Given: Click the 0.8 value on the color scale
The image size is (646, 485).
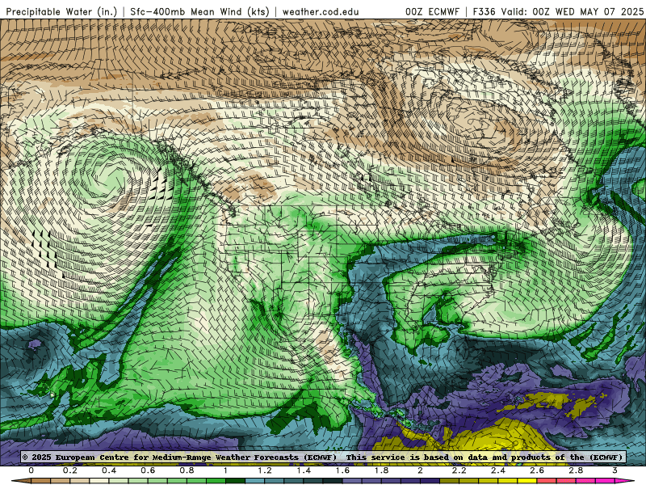Looking at the screenshot, I should tap(187, 470).
